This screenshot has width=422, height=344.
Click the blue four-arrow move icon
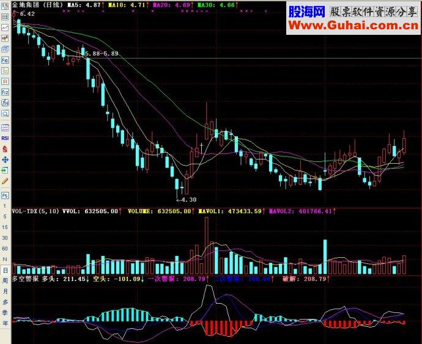coord(5,159)
